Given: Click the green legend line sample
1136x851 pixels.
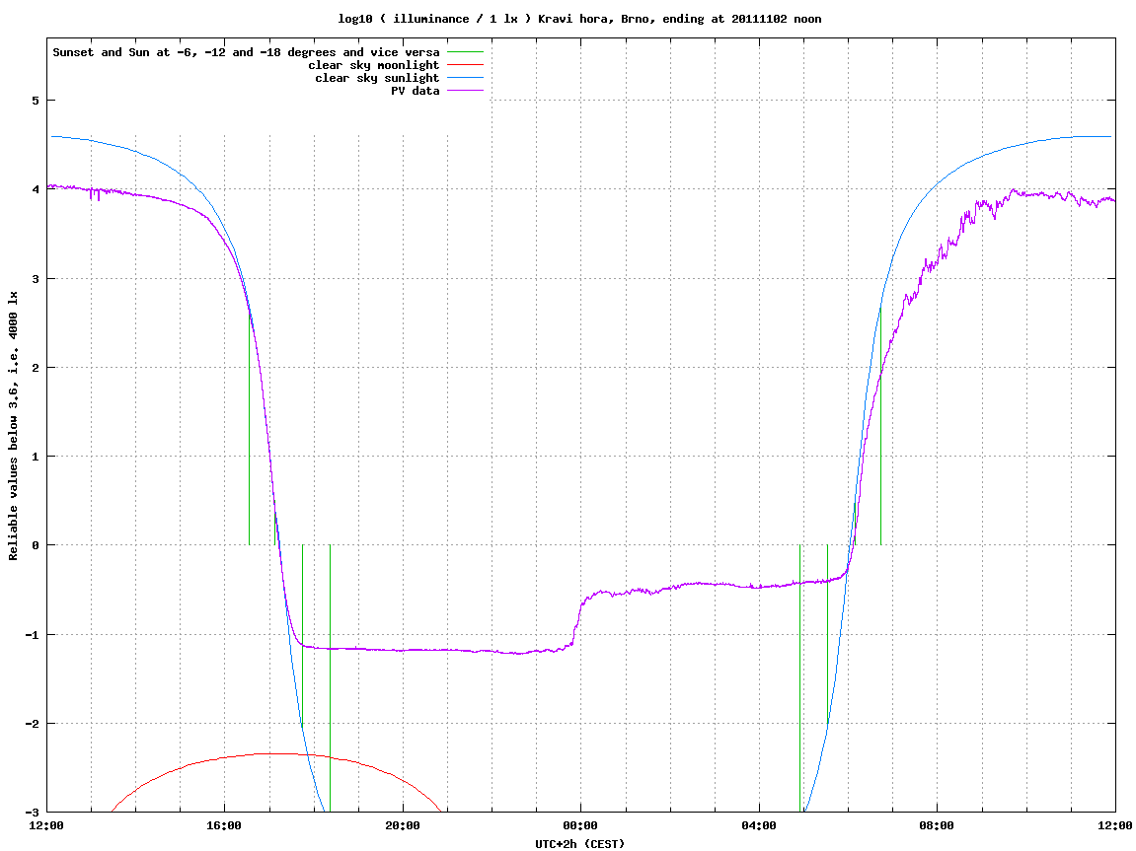Looking at the screenshot, I should pos(465,52).
